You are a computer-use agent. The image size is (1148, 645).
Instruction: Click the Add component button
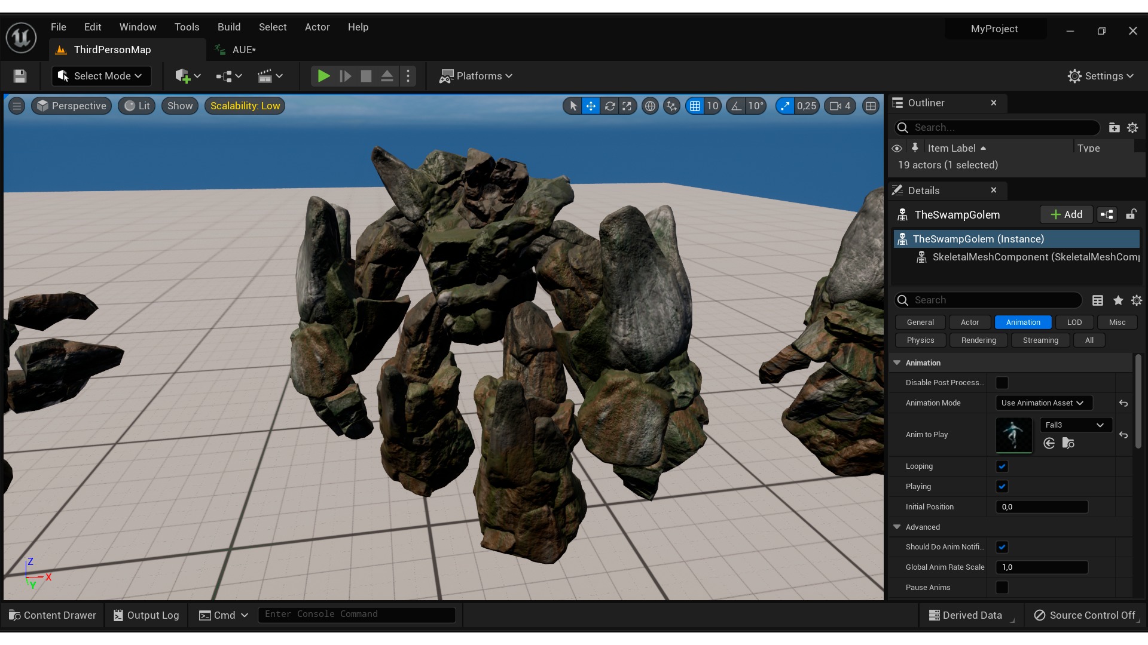pyautogui.click(x=1067, y=214)
